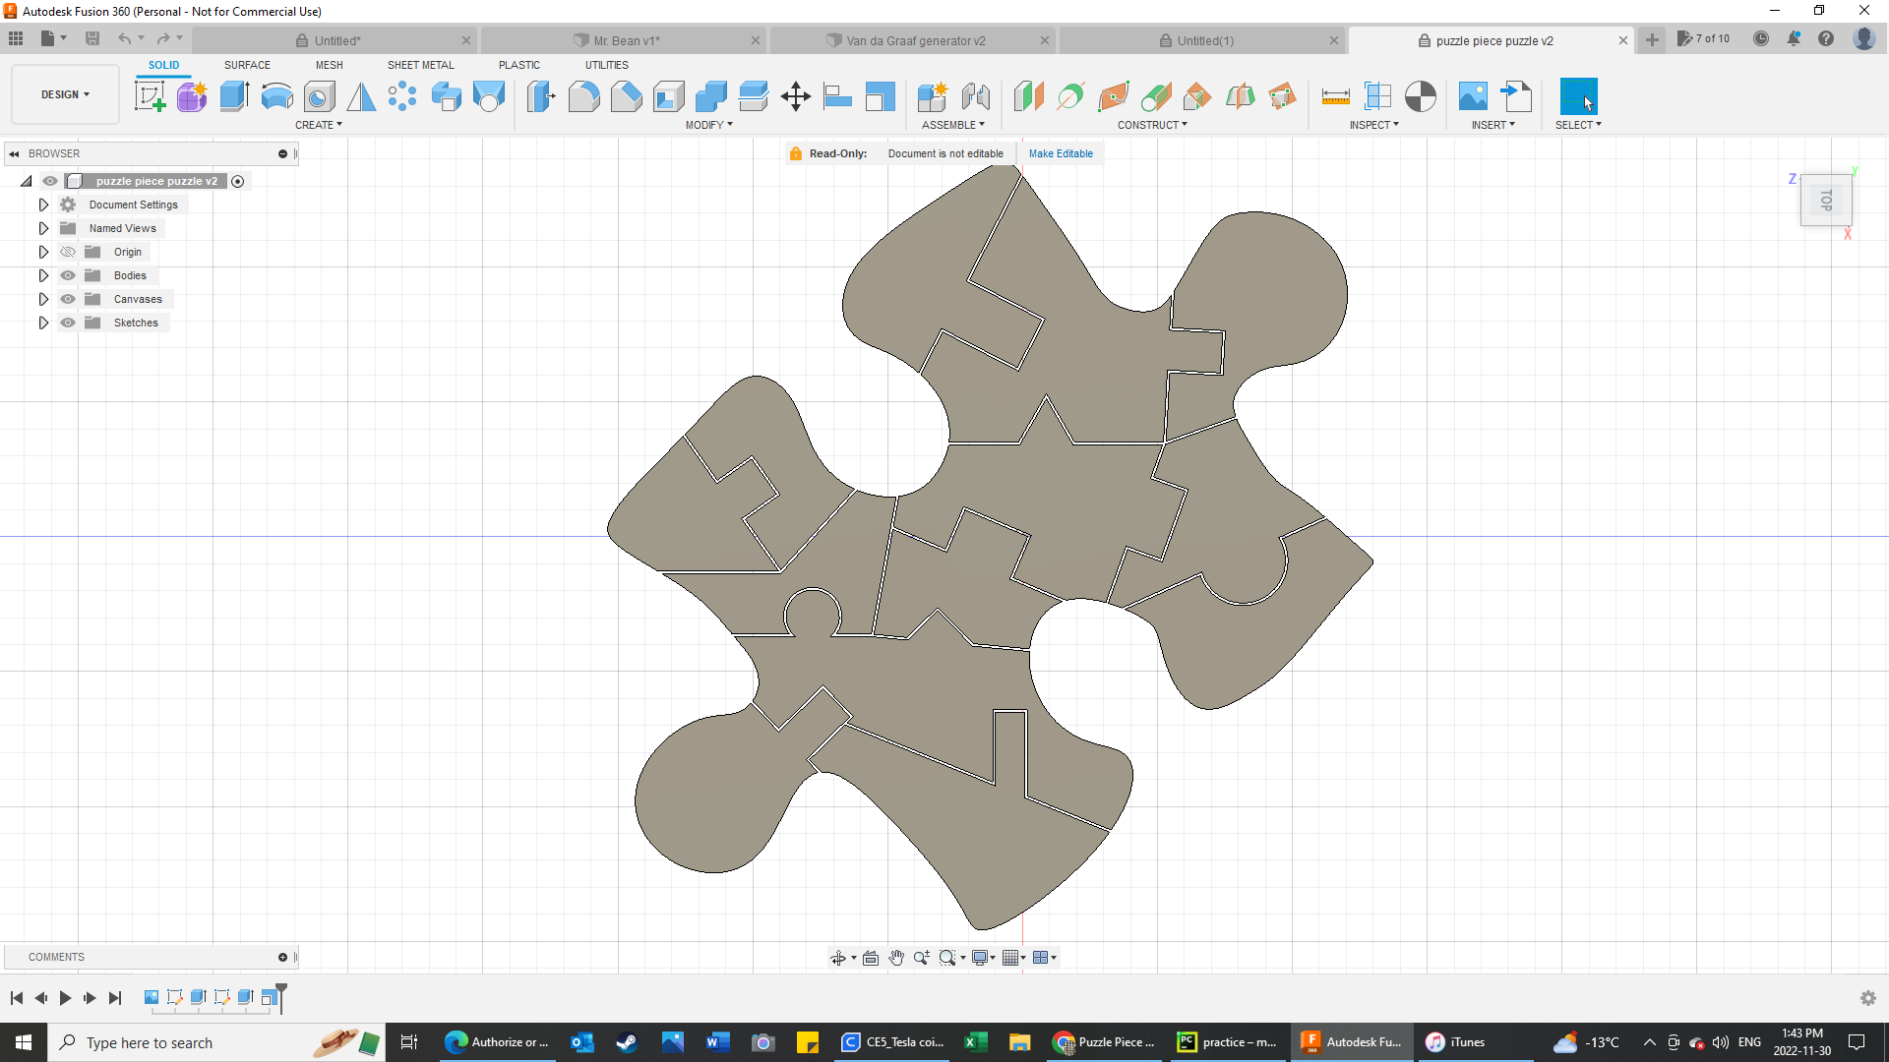Viewport: 1889px width, 1062px height.
Task: Toggle visibility of Bodies folder
Action: click(x=68, y=275)
